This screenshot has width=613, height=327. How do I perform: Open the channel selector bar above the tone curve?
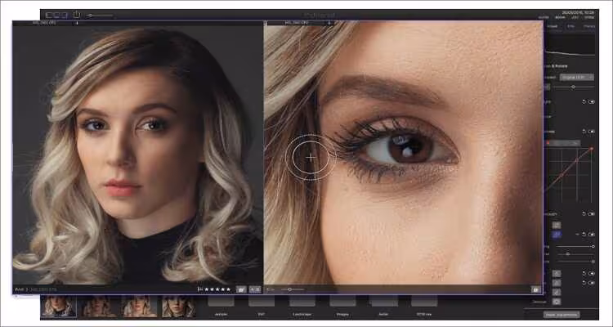(563, 143)
